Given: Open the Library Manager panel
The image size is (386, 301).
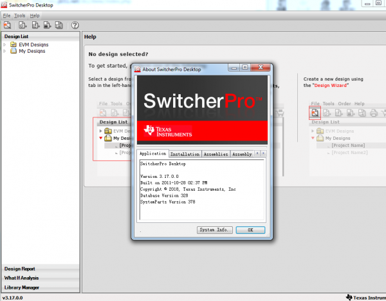Looking at the screenshot, I should click(41, 287).
